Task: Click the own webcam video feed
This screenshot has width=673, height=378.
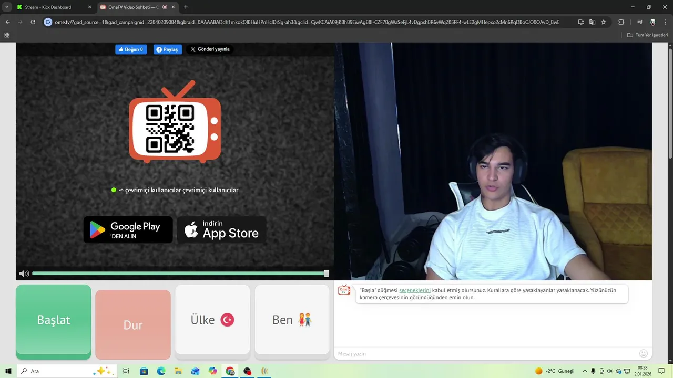Action: (493, 162)
